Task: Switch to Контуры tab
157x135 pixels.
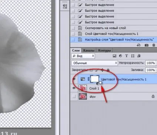Action: click(x=104, y=51)
